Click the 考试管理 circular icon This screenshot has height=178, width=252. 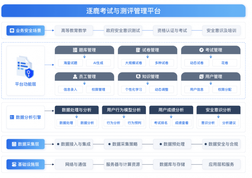pos(201,50)
